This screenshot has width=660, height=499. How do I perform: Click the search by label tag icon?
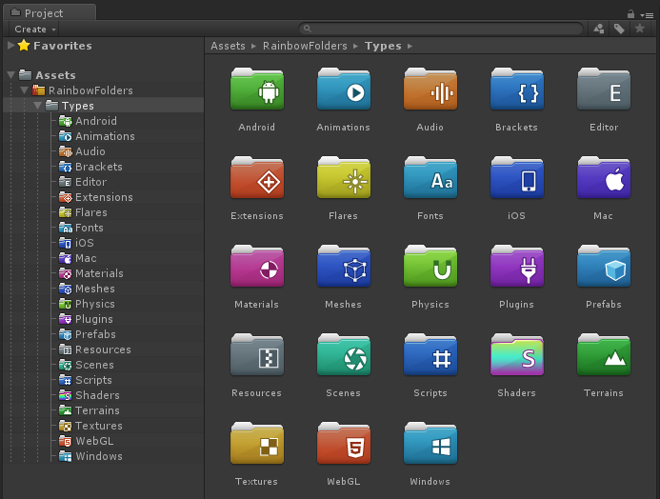(619, 29)
